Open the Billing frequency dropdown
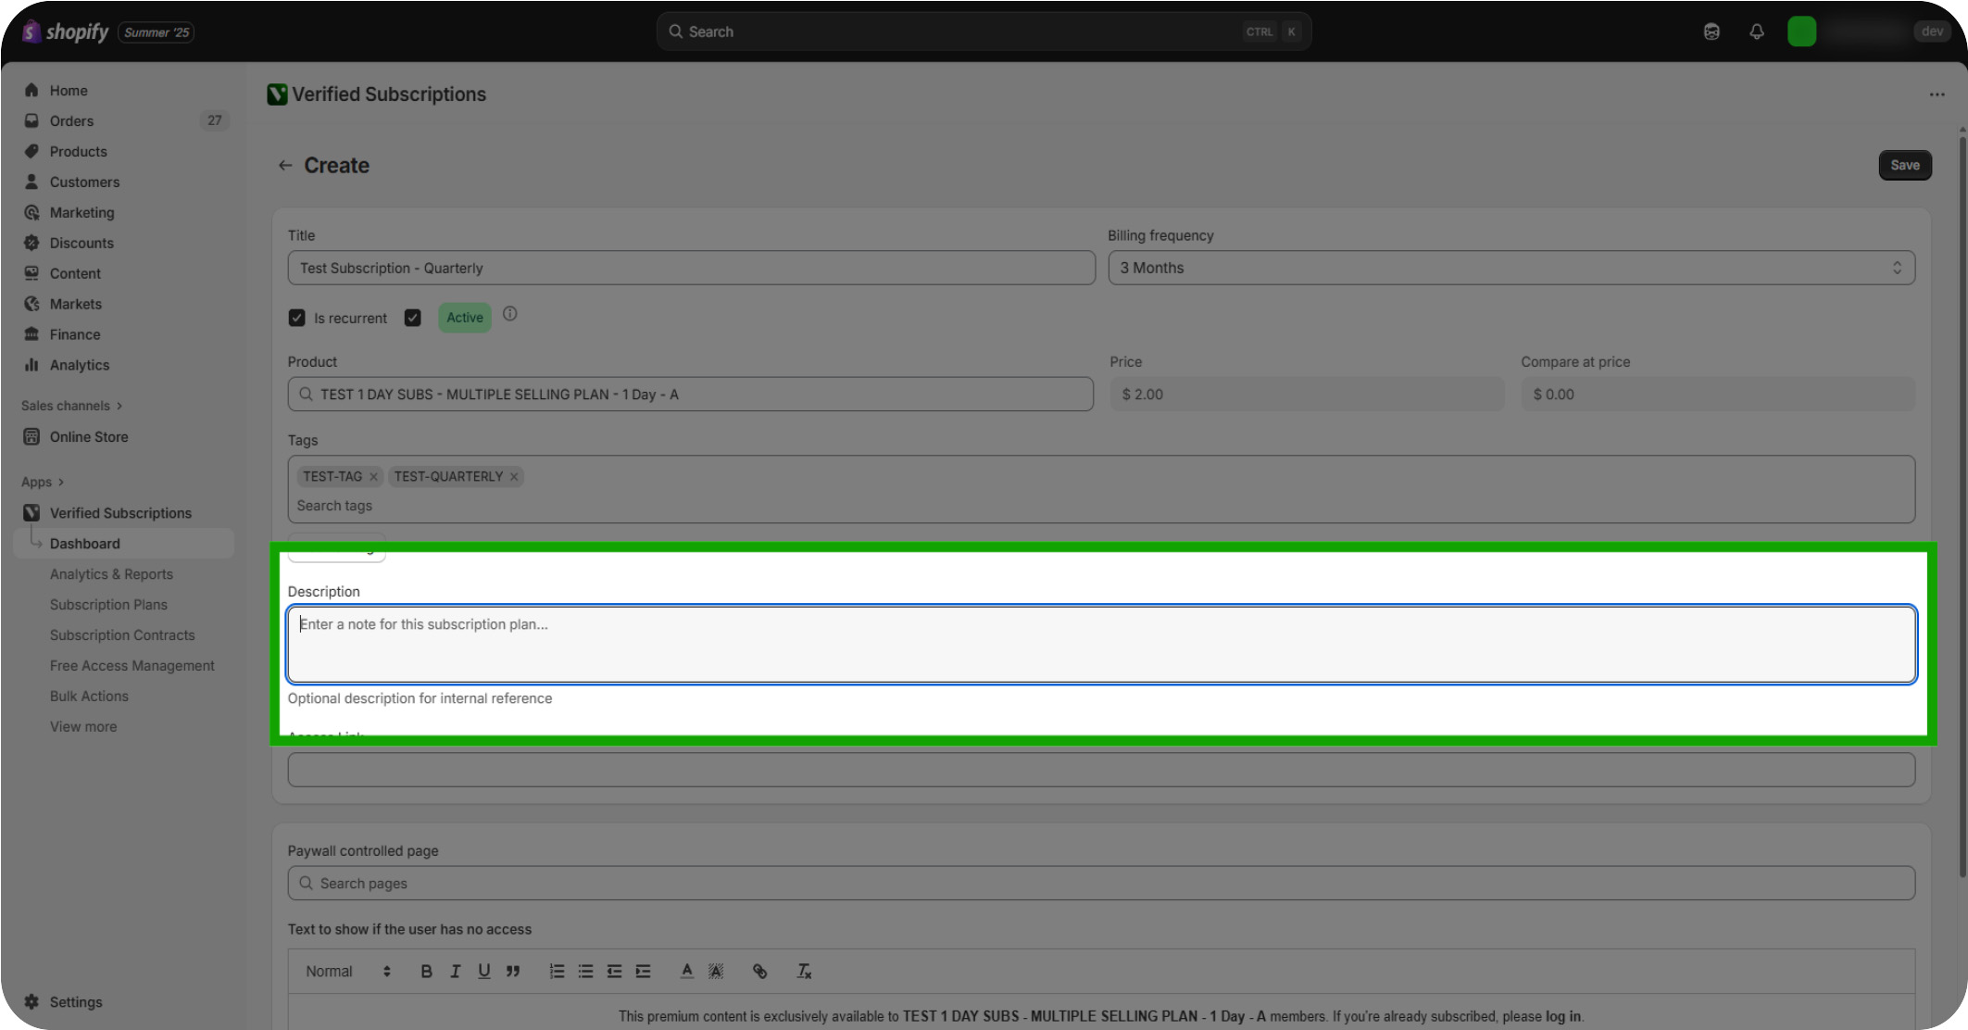 (1511, 268)
